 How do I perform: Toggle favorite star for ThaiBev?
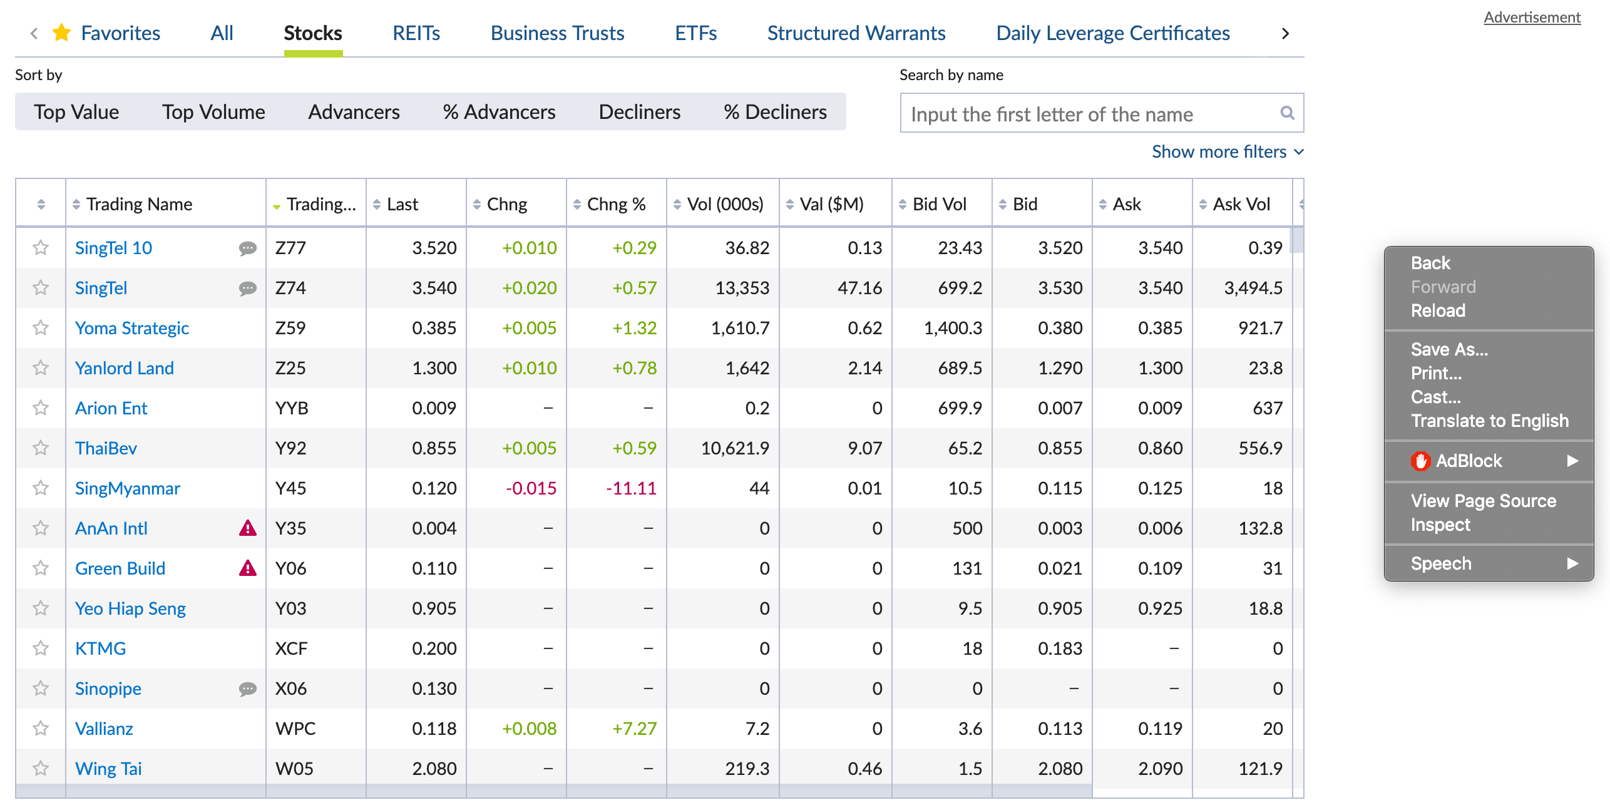[41, 448]
